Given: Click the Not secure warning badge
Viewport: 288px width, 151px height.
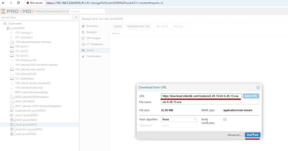Looking at the screenshot, I should [x=35, y=3].
